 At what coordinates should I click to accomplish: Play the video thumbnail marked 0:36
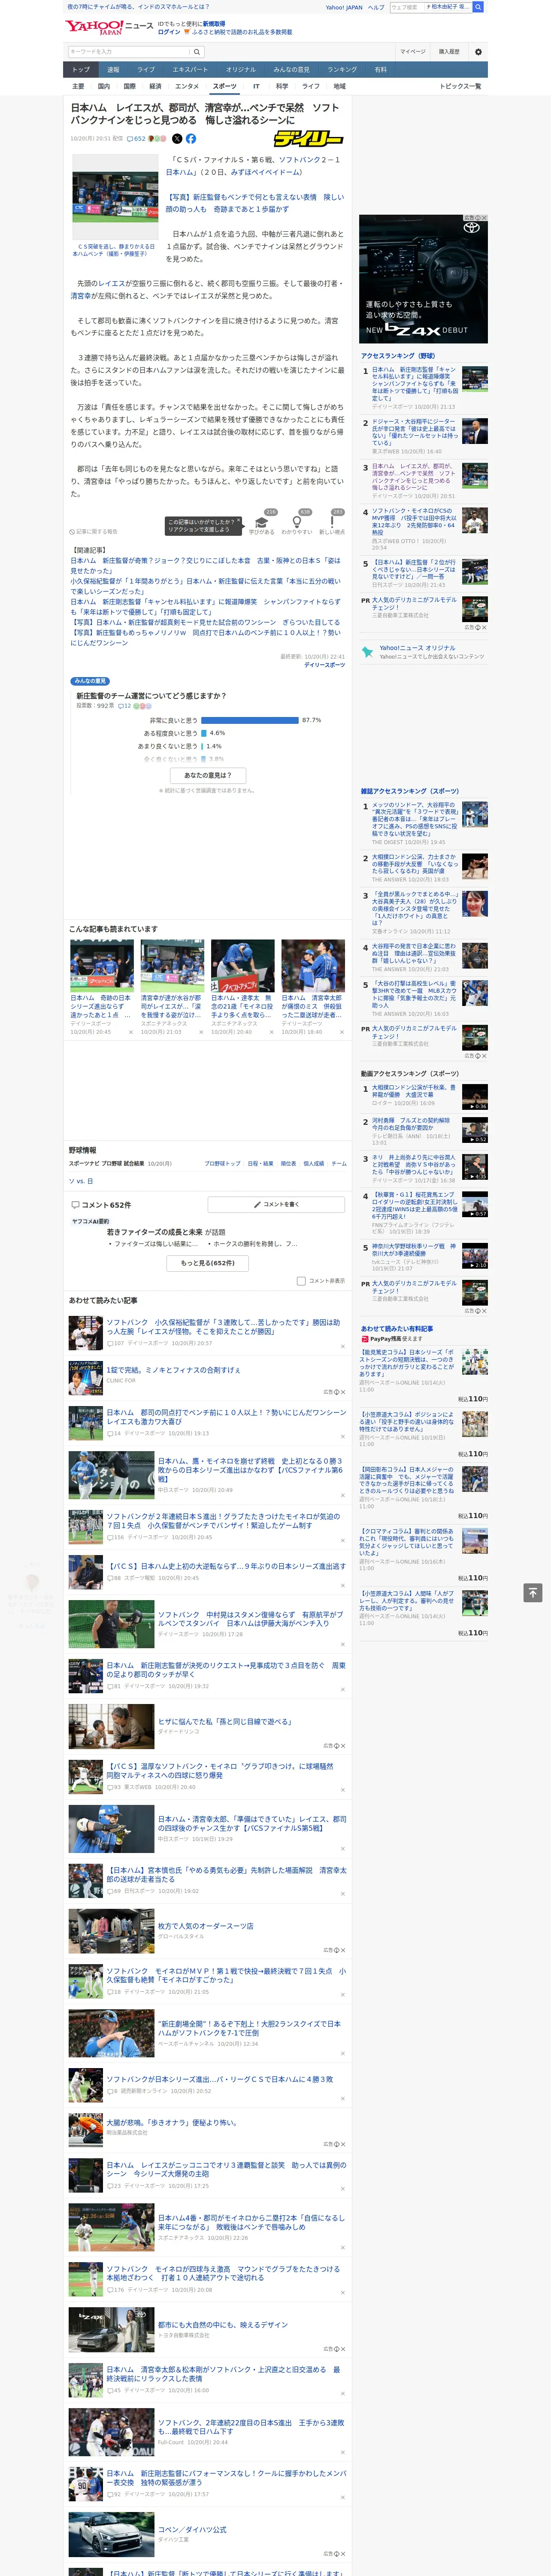475,1098
